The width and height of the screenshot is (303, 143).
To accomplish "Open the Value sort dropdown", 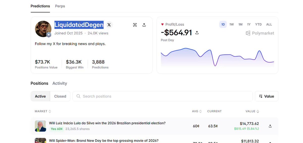I will [x=267, y=96].
